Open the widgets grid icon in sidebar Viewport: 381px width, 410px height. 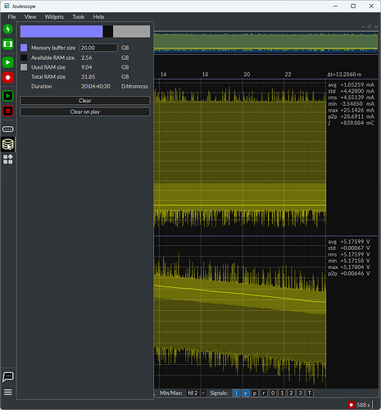[x=8, y=159]
